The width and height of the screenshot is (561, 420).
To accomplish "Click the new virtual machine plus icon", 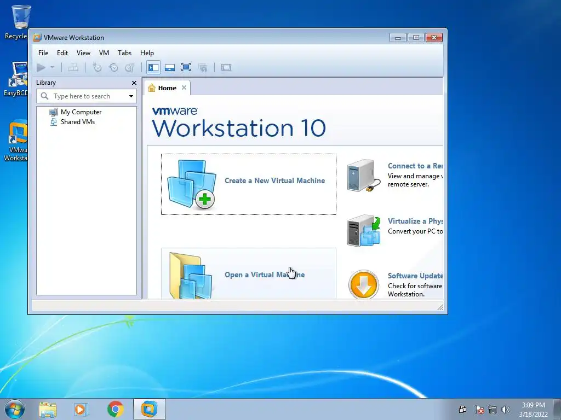I will pyautogui.click(x=205, y=199).
